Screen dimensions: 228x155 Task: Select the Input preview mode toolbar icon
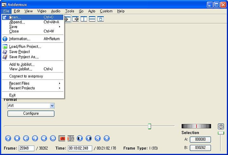[x=67, y=19]
